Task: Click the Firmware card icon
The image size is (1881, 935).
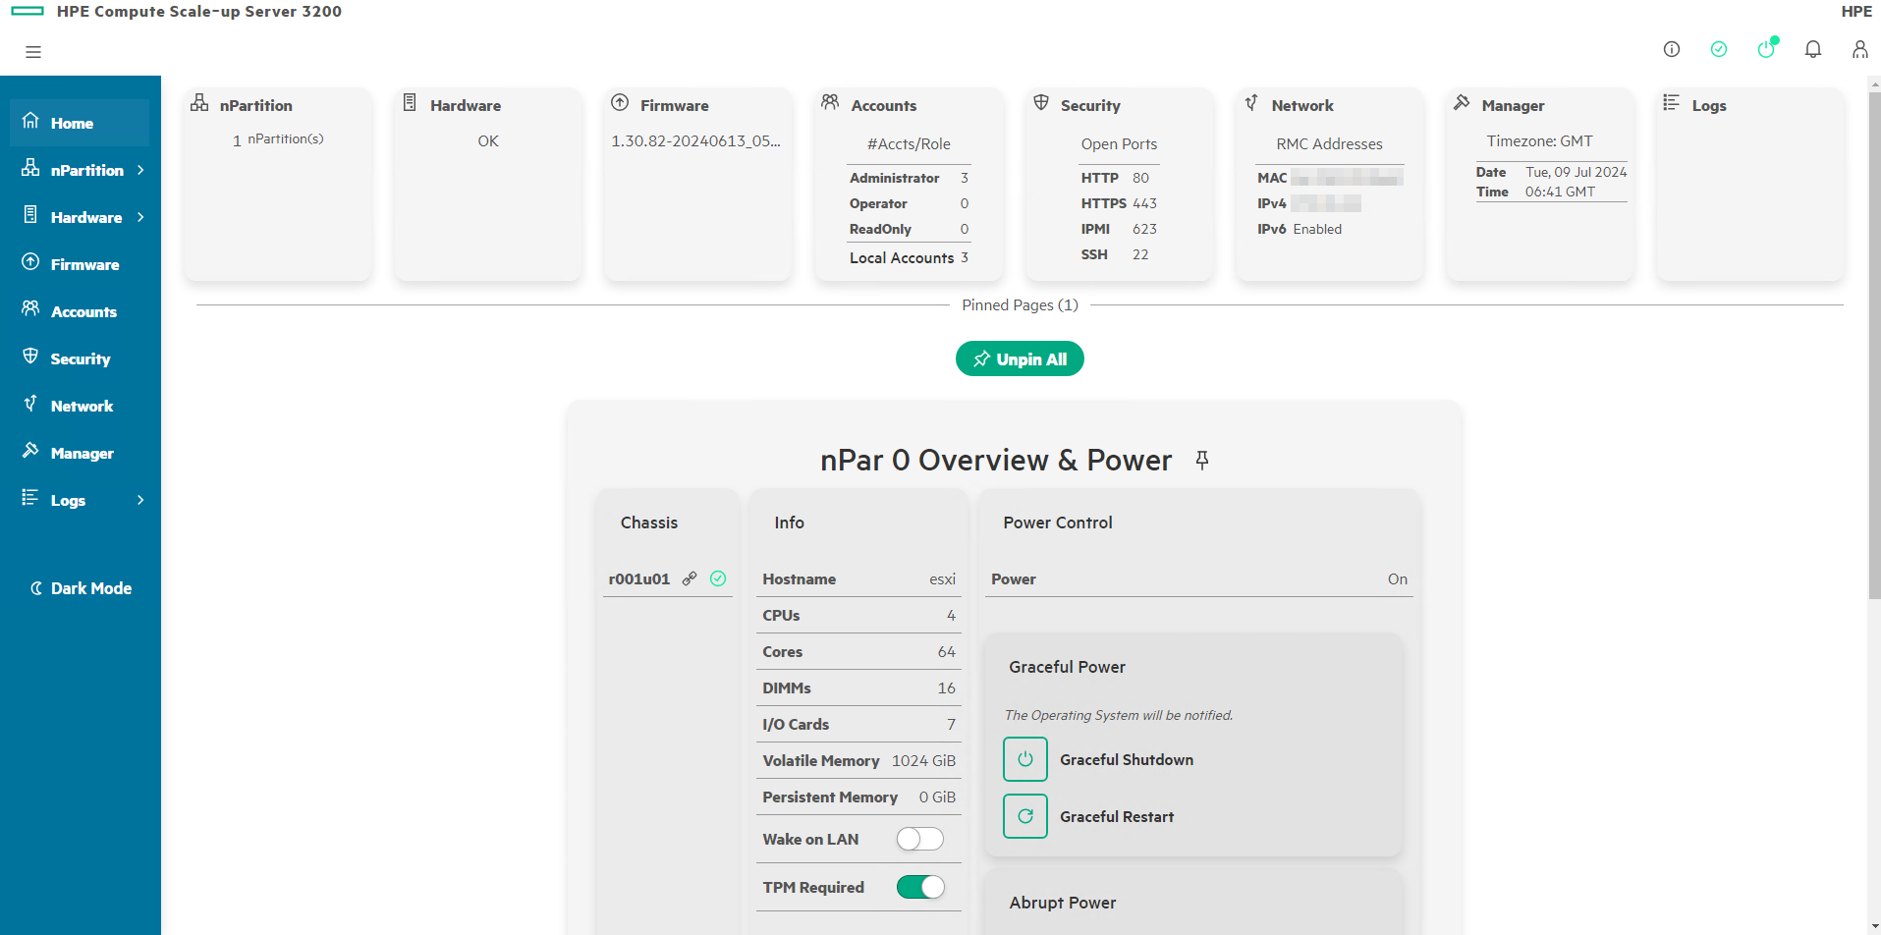Action: pyautogui.click(x=620, y=103)
